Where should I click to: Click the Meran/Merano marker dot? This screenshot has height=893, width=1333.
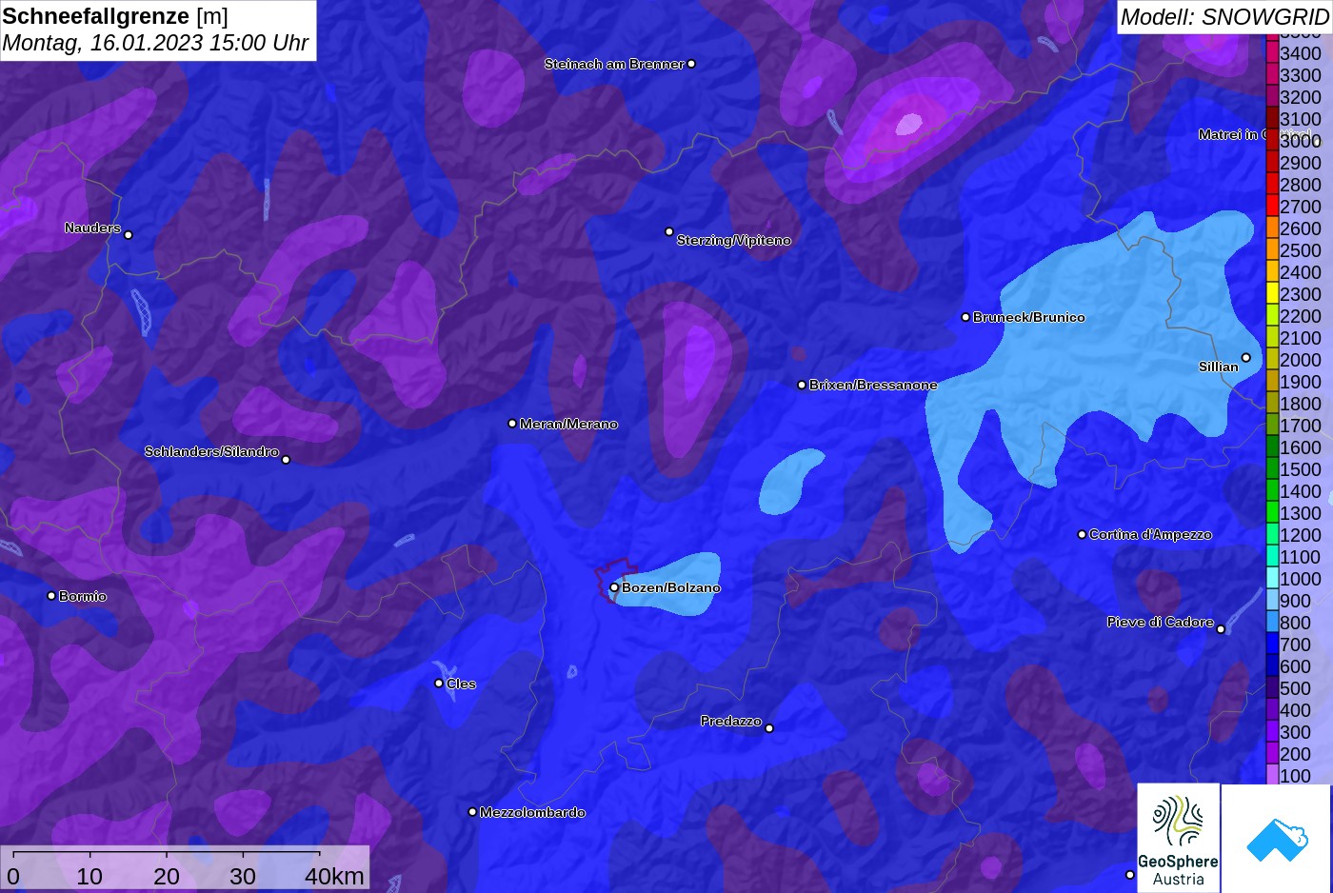[x=512, y=424]
